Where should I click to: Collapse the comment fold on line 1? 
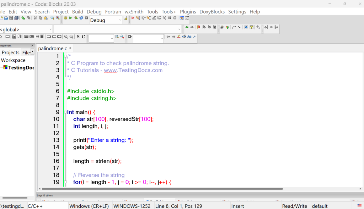65,56
